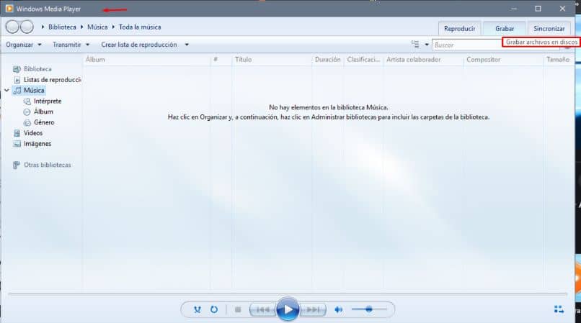Click the Género icon
Viewport: 581px width, 323px height.
pos(27,122)
